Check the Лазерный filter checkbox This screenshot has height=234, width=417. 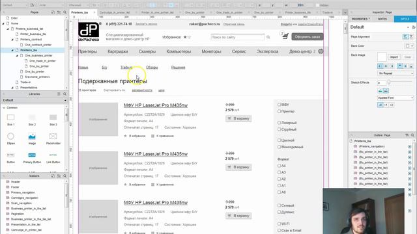[x=279, y=123]
